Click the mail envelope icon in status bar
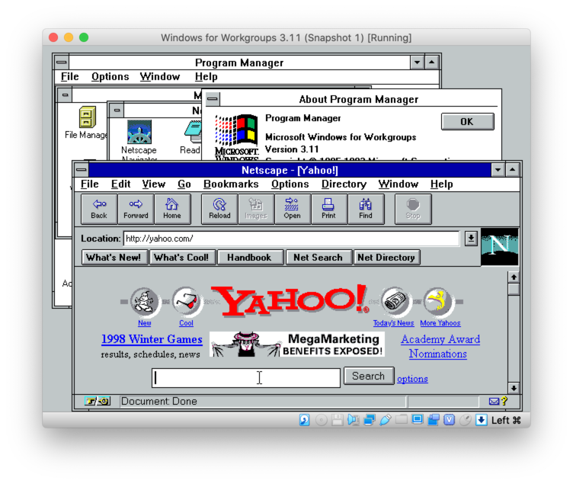 [x=494, y=402]
